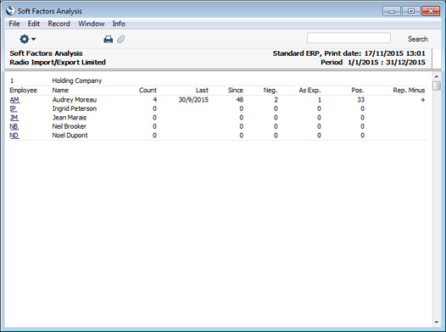
Task: Open employee link AM
Action: 14,100
